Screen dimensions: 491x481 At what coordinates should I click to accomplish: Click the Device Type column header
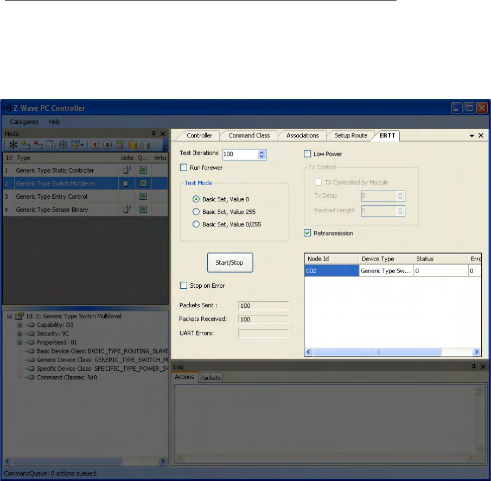(x=385, y=259)
